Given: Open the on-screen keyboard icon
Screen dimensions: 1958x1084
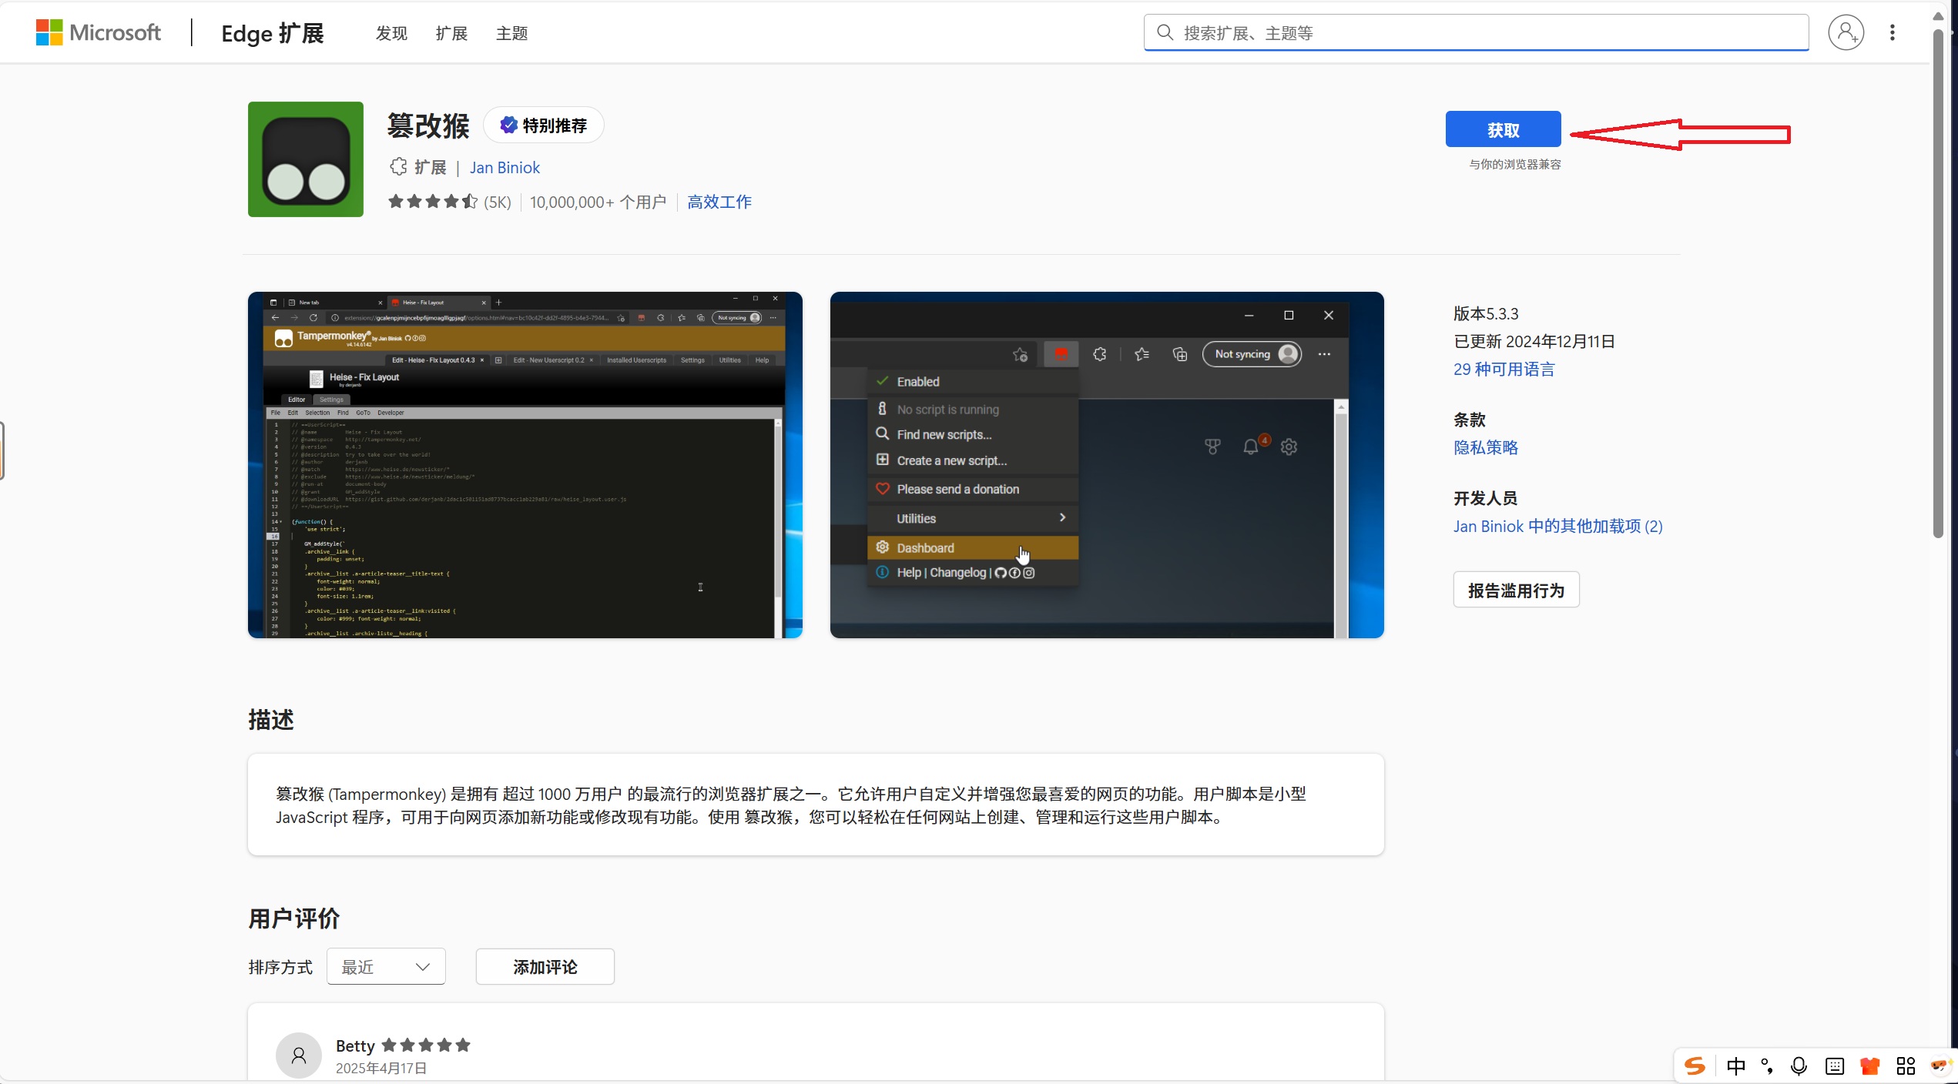Looking at the screenshot, I should (1835, 1066).
